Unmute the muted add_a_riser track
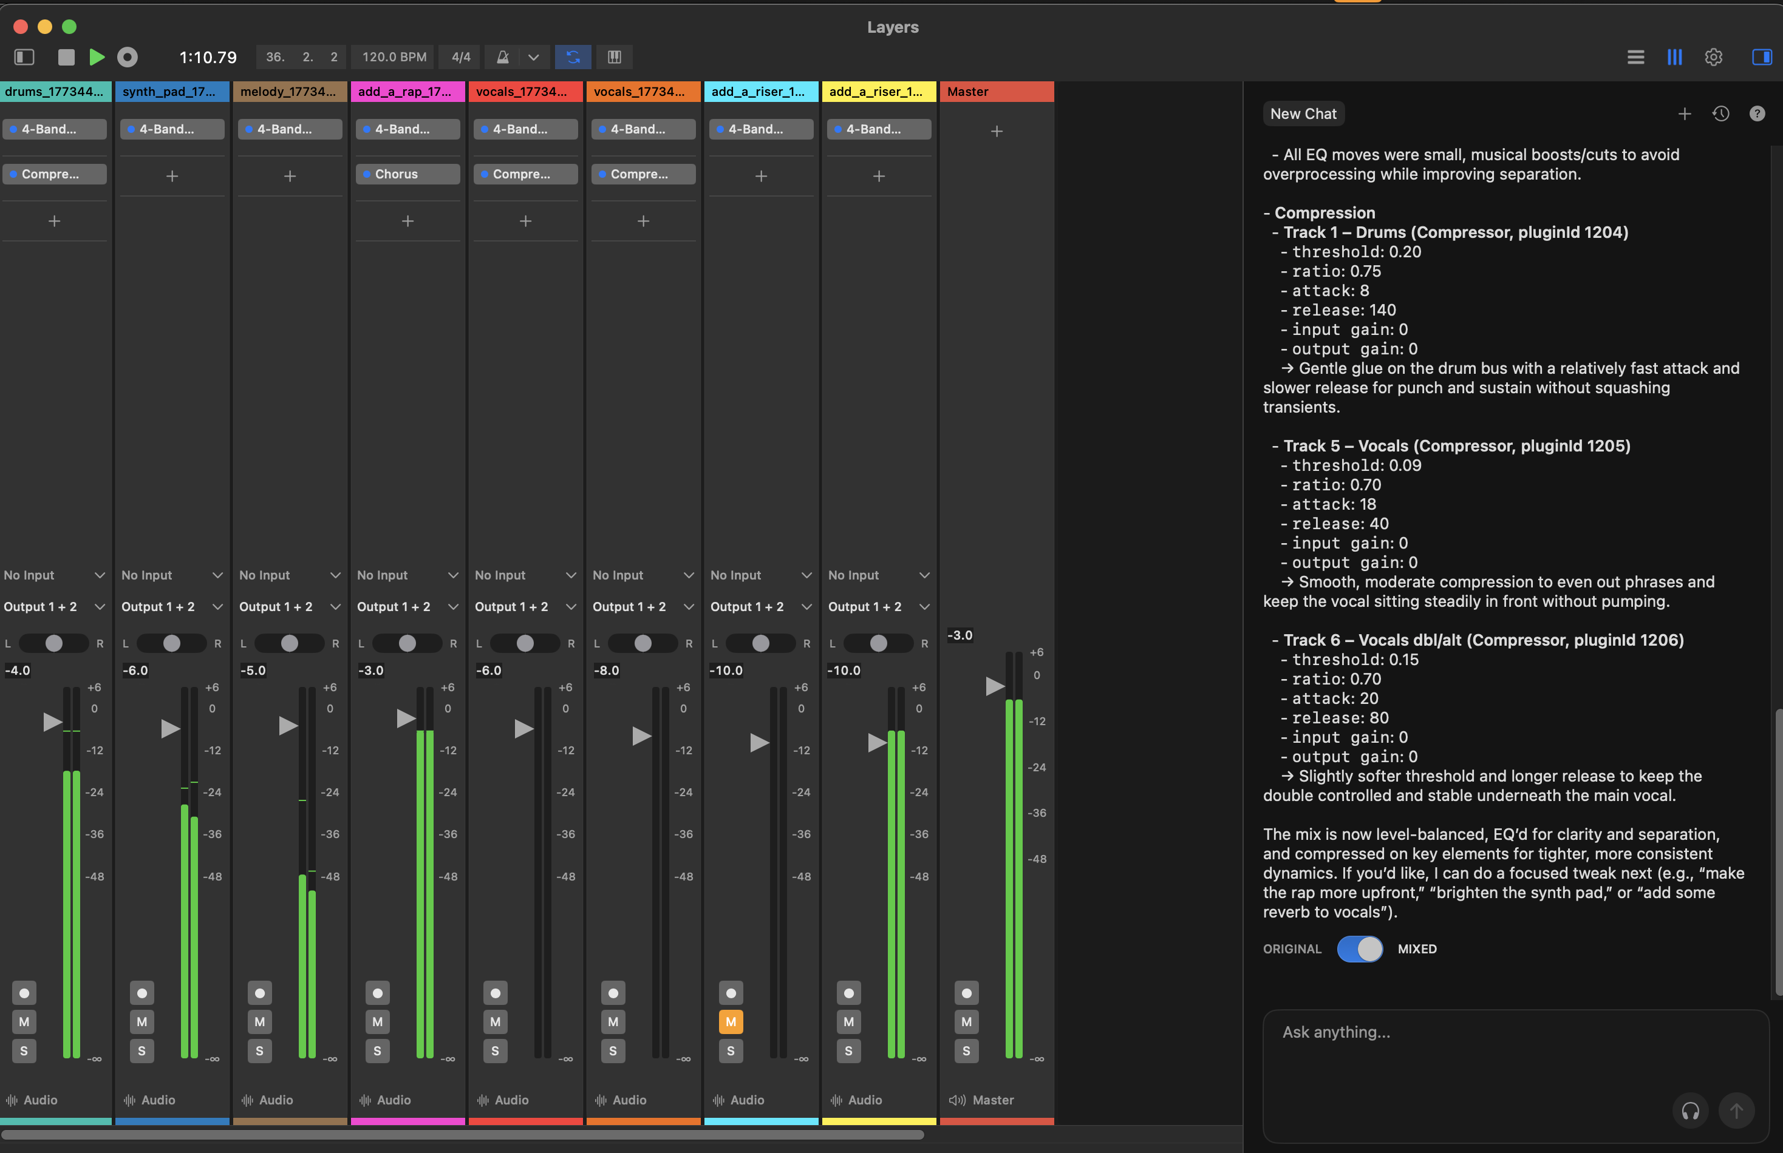This screenshot has height=1153, width=1783. (731, 1021)
